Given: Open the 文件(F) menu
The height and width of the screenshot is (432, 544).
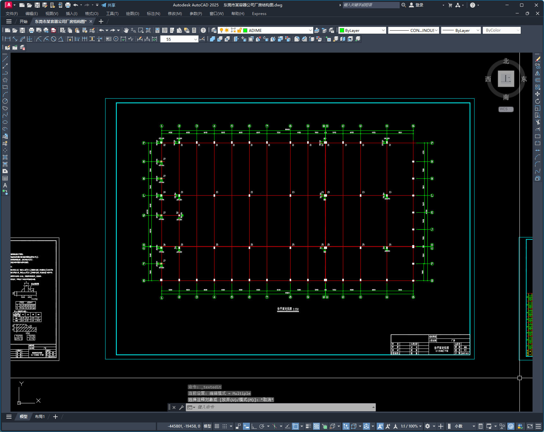Looking at the screenshot, I should click(x=12, y=14).
